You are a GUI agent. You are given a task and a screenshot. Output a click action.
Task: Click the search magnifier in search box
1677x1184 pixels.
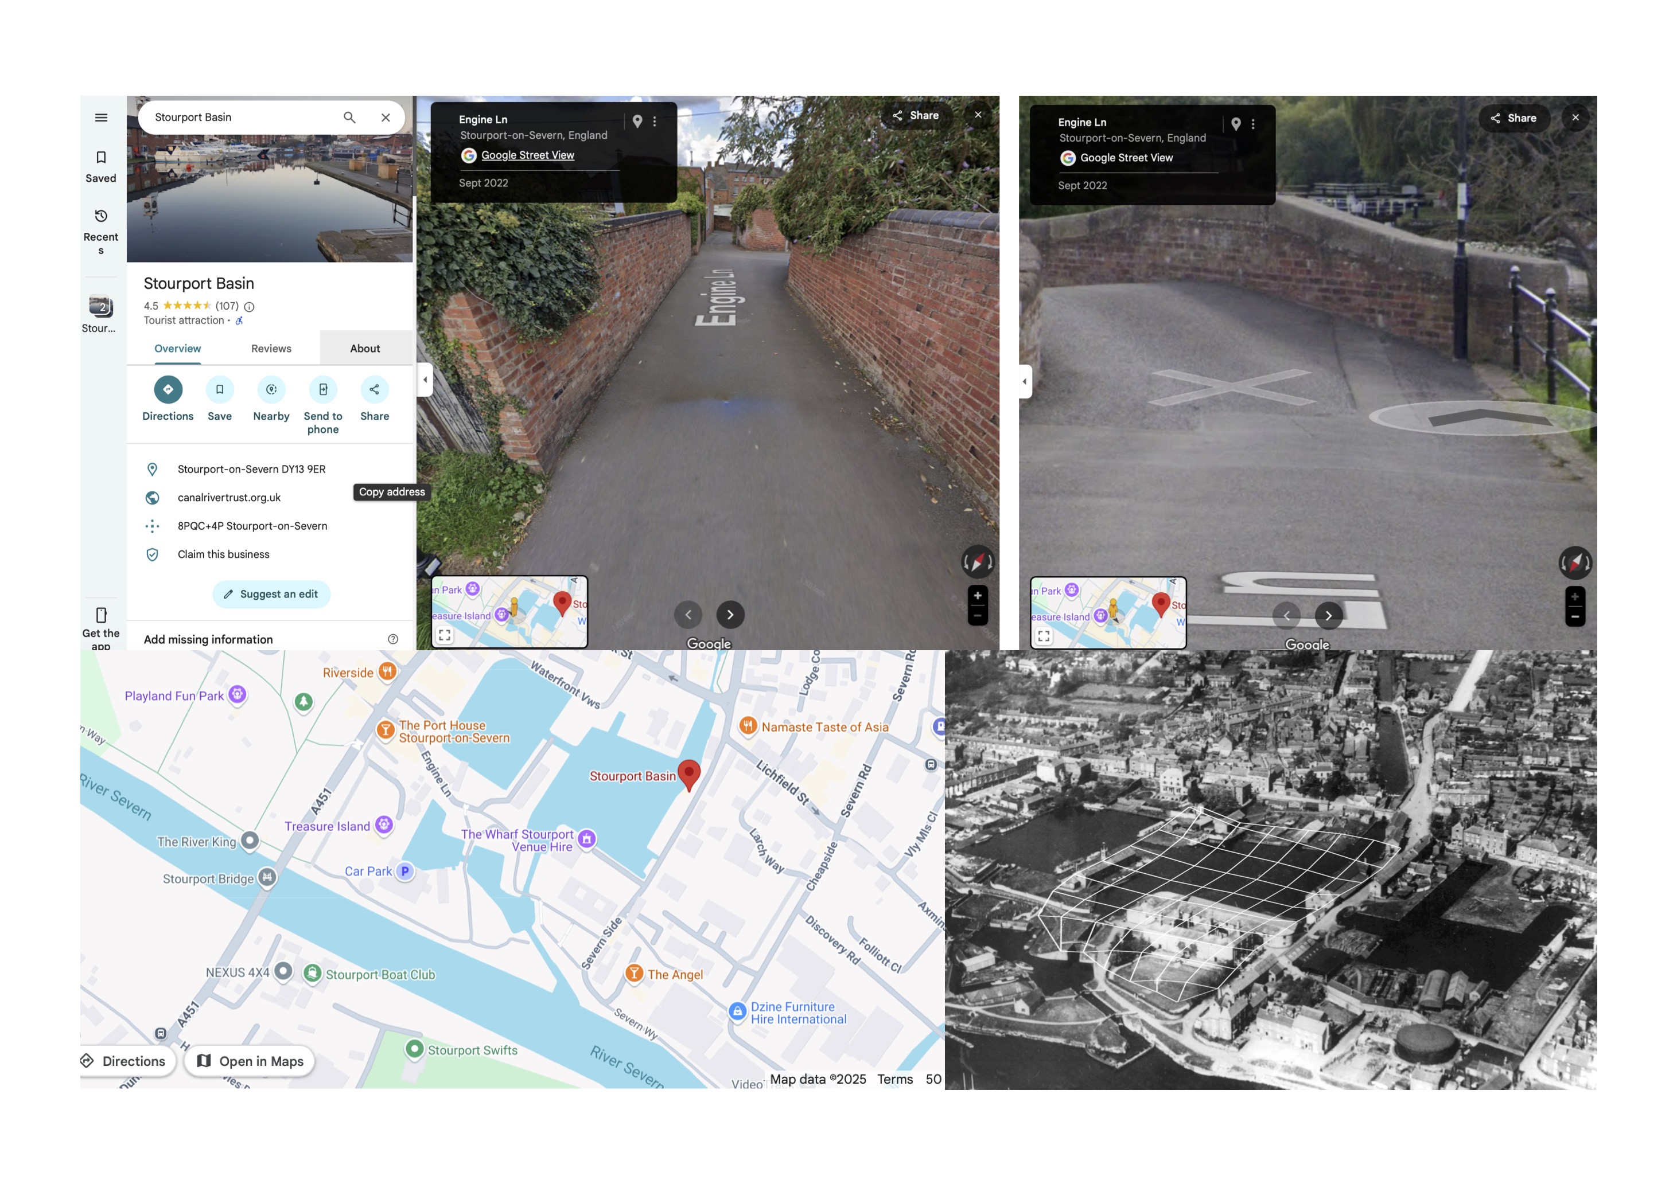click(x=349, y=118)
